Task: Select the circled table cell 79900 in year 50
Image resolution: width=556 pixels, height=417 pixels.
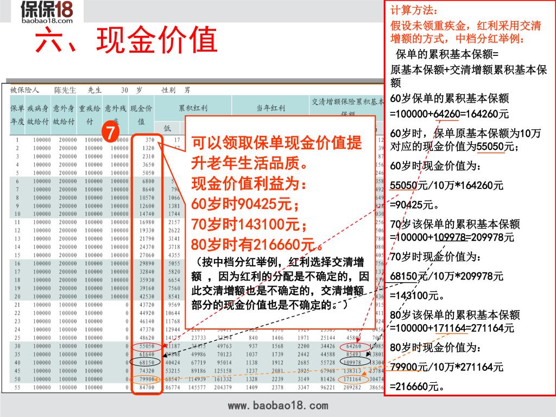Action: click(147, 379)
